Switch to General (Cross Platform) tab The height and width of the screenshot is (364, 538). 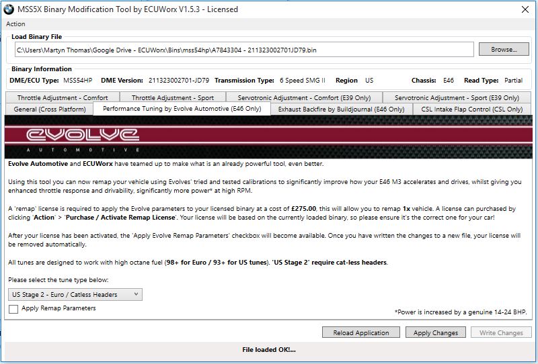point(49,109)
